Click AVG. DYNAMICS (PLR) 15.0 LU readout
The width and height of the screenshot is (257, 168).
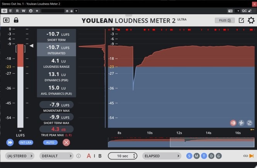pos(56,90)
